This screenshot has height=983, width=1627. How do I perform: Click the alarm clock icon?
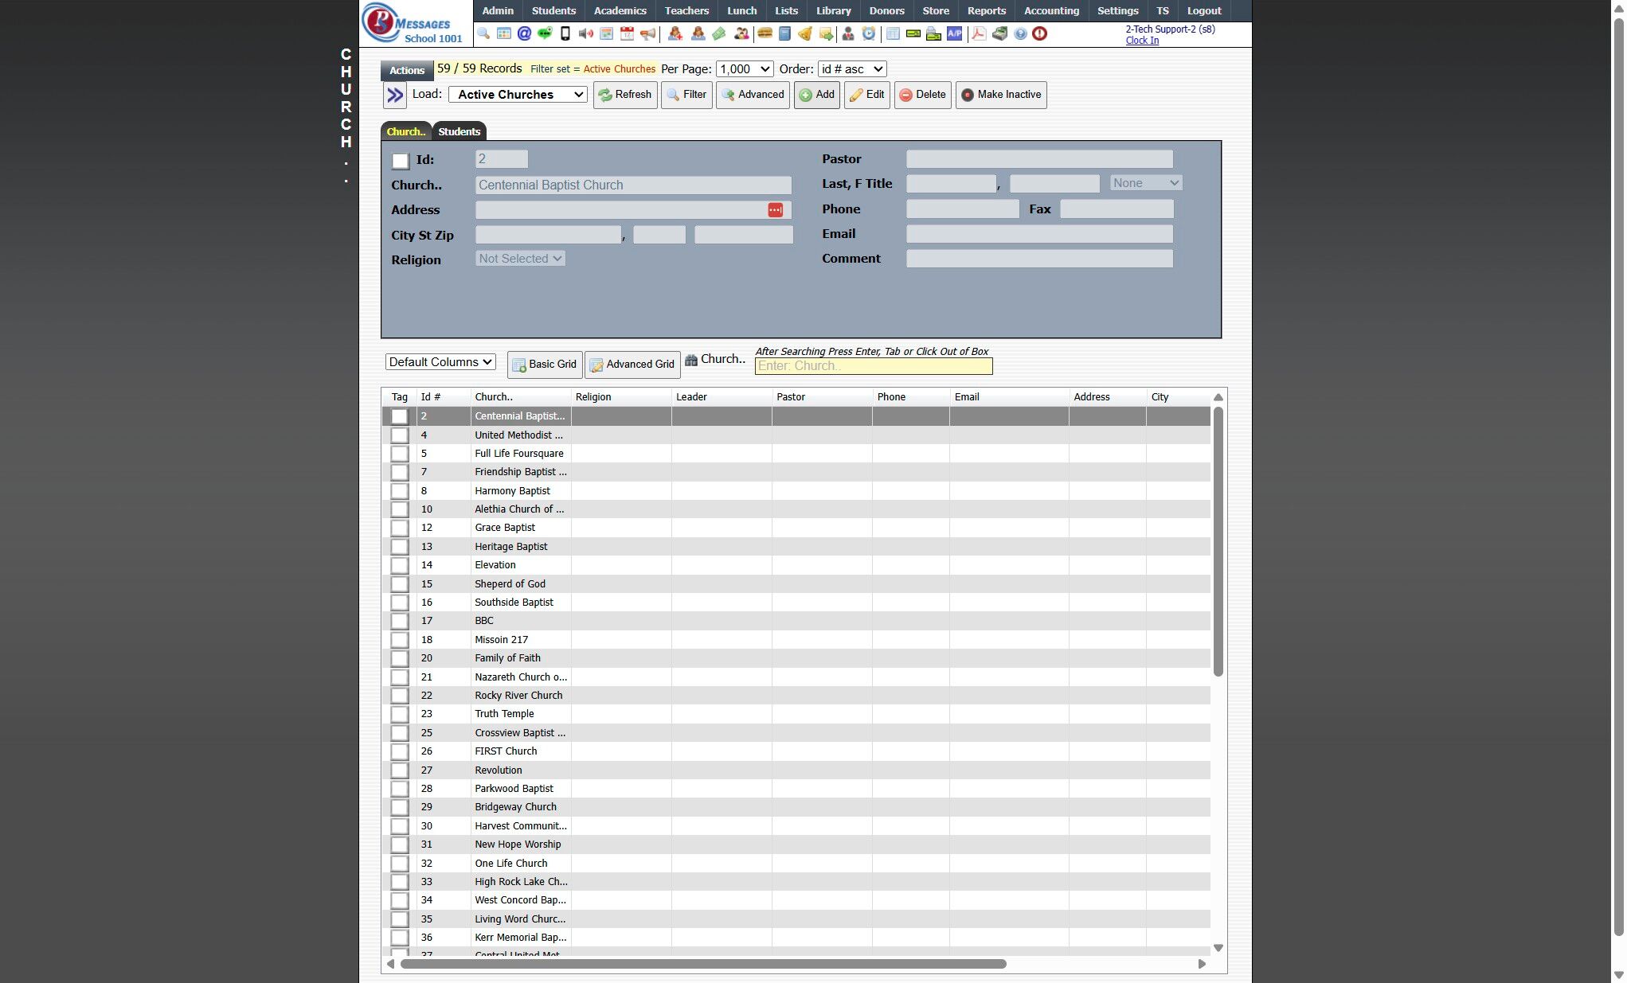click(869, 33)
